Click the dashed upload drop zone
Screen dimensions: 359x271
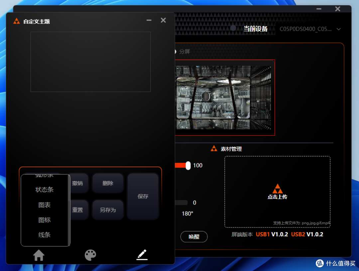tap(278, 192)
